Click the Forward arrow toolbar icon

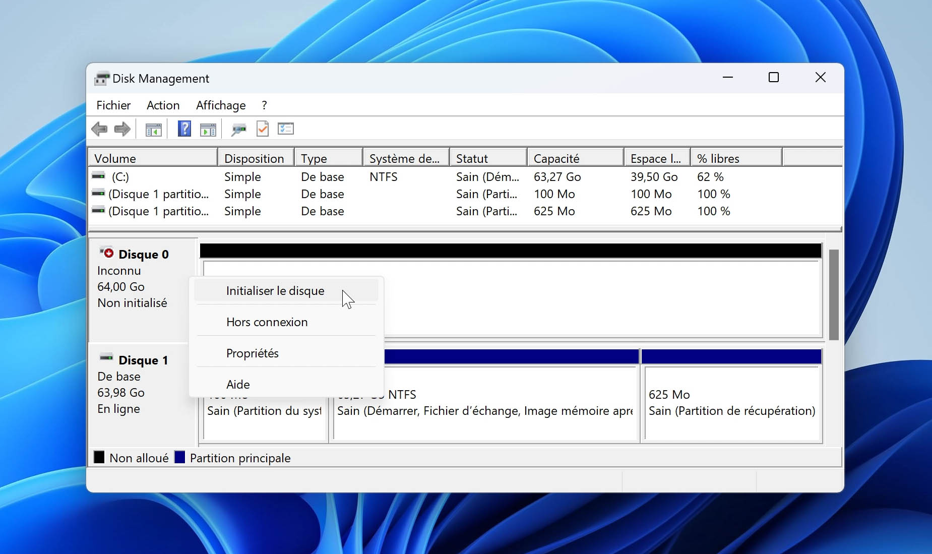point(122,129)
